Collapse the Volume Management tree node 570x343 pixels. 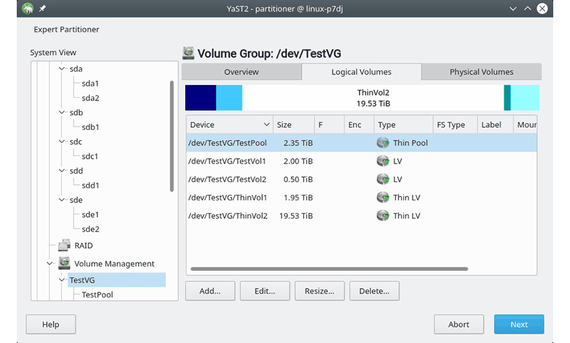[50, 264]
